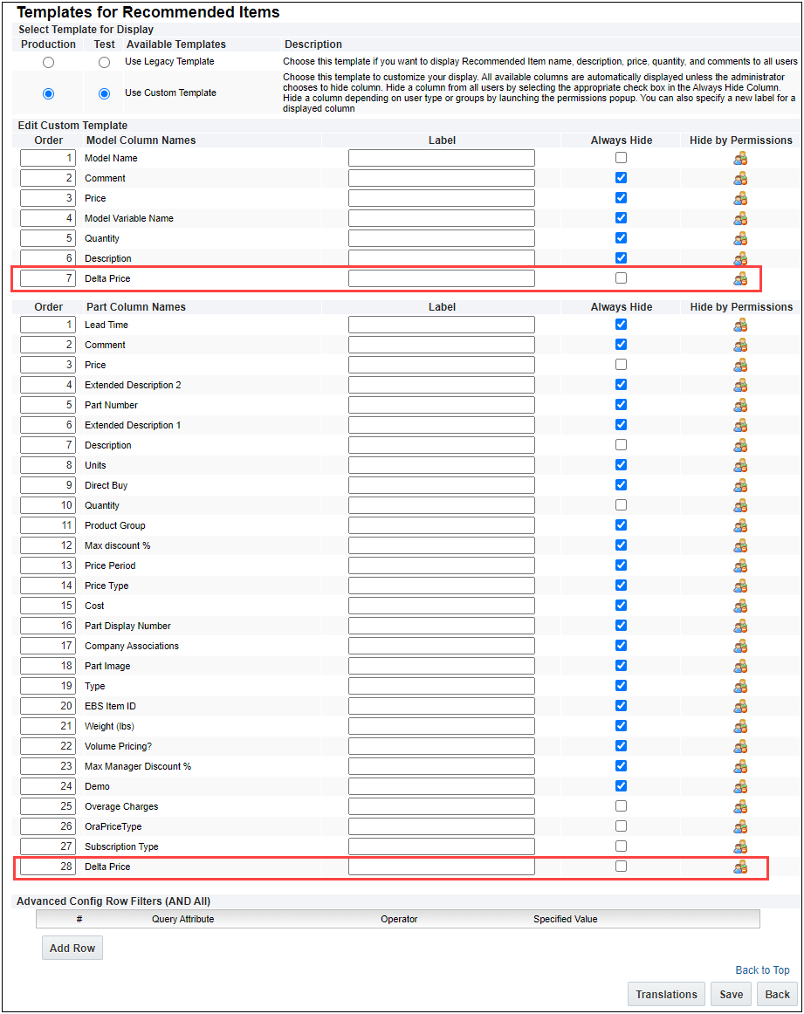Click the Query Attribute column header
Image resolution: width=804 pixels, height=1014 pixels.
click(x=183, y=919)
